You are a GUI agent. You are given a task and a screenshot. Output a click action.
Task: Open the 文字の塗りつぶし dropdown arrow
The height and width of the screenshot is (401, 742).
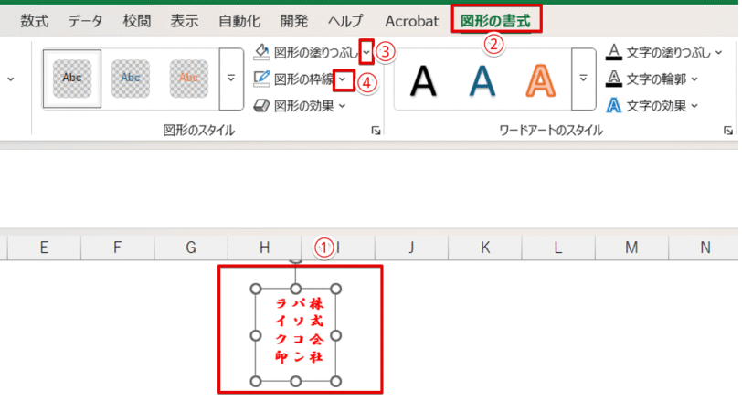click(x=718, y=52)
